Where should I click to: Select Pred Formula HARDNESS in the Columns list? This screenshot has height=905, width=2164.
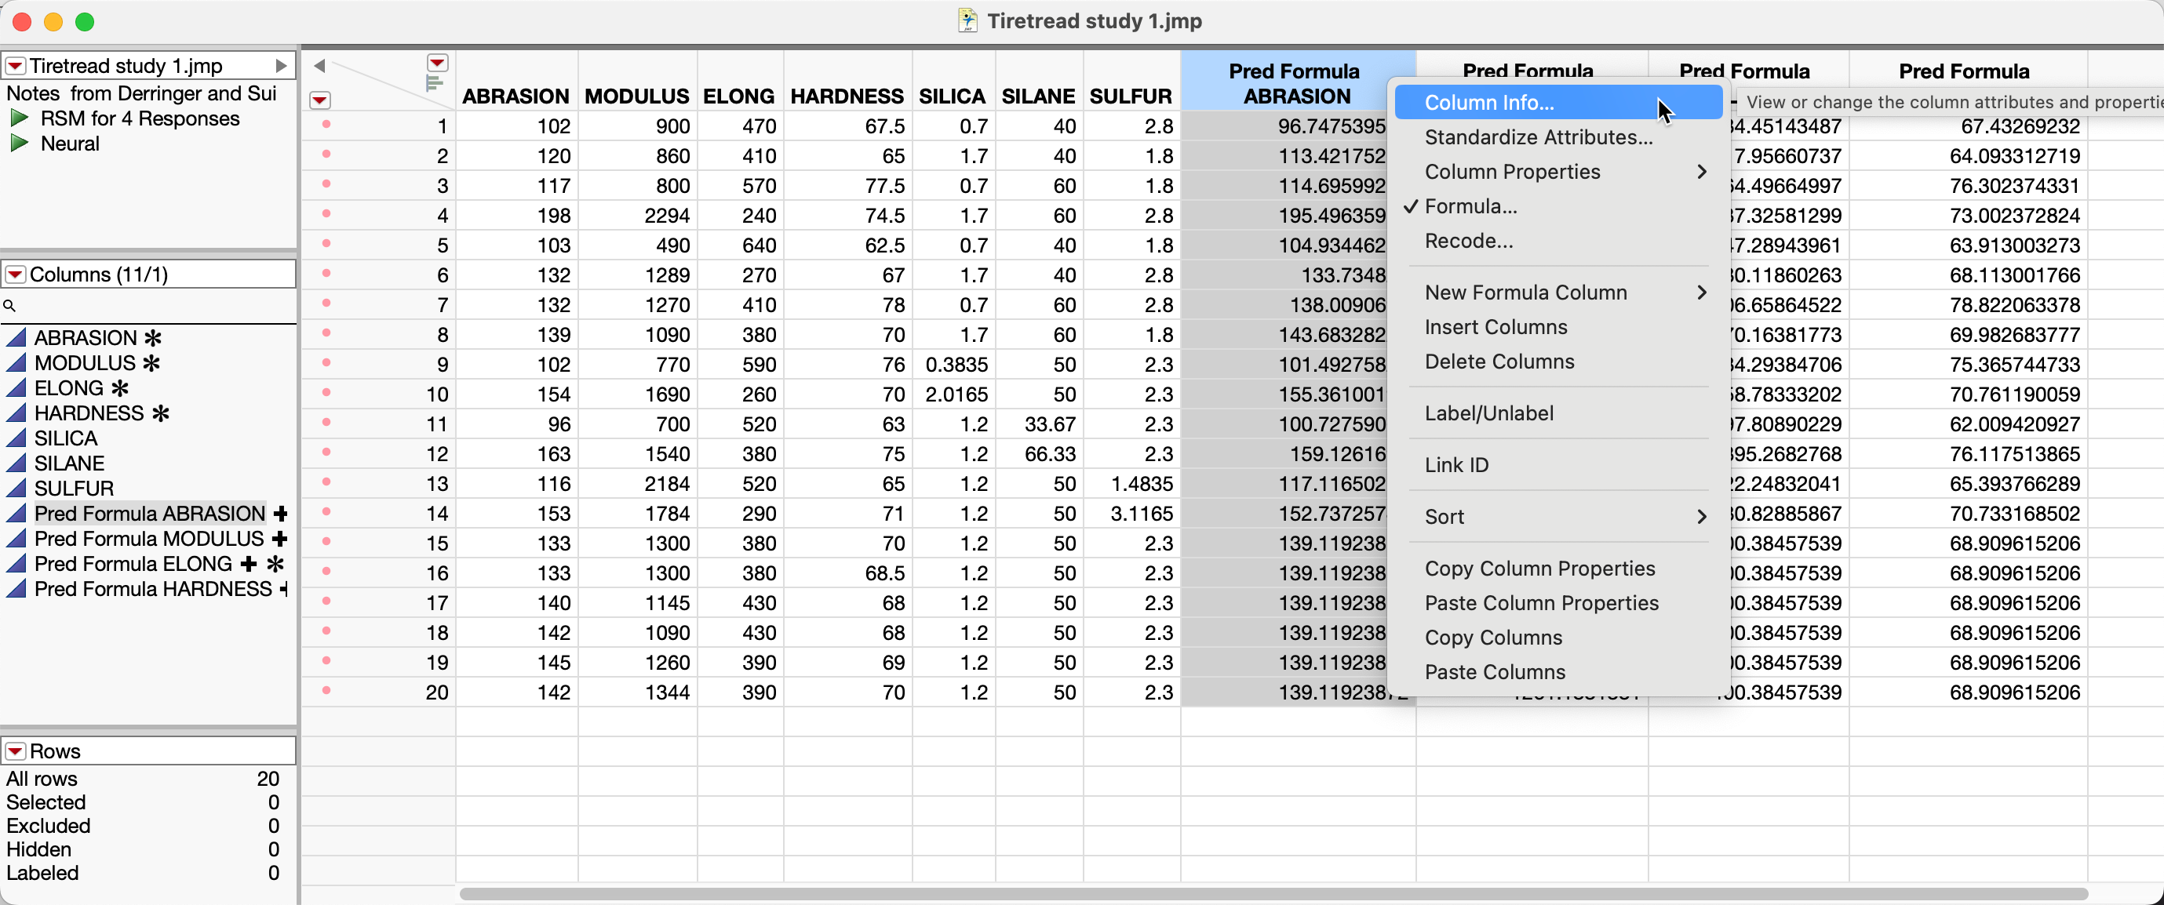tap(153, 589)
